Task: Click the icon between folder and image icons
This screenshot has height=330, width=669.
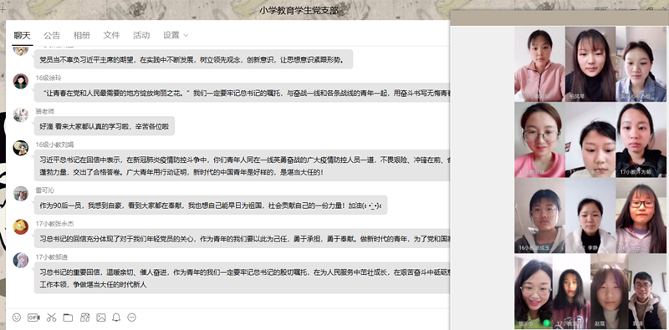Action: 84,317
